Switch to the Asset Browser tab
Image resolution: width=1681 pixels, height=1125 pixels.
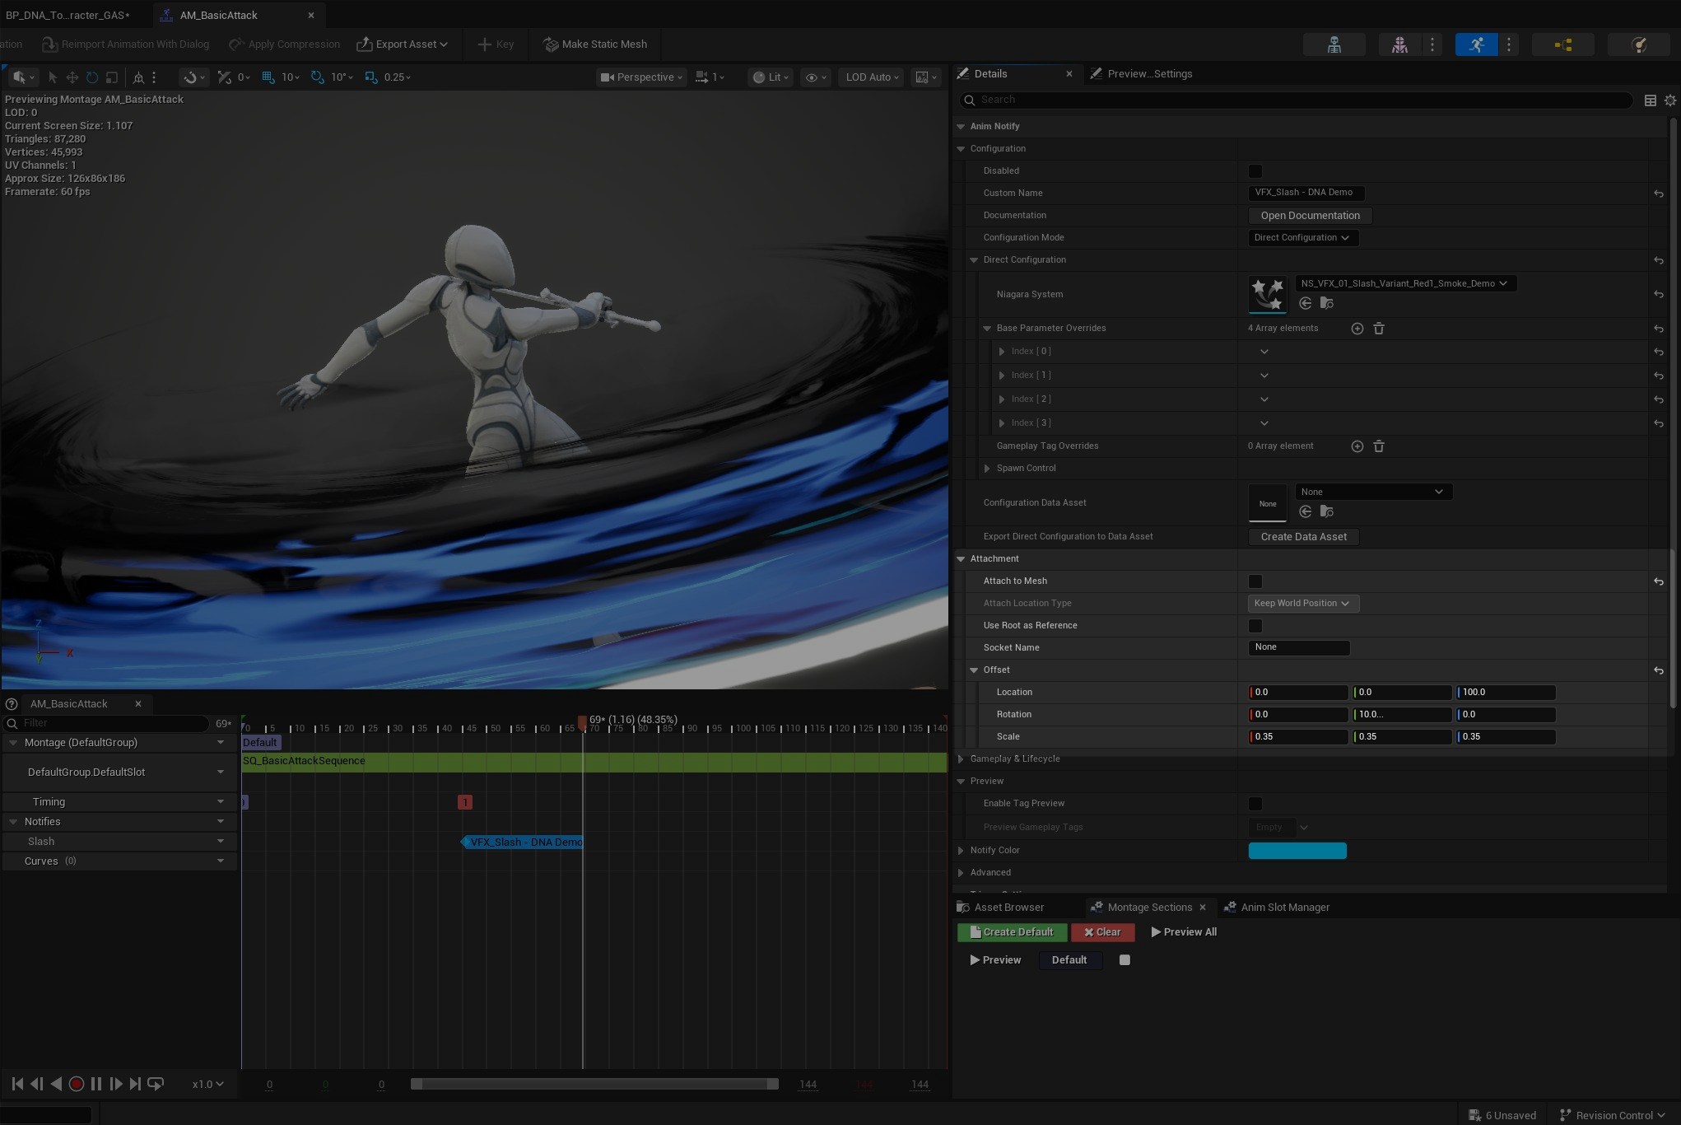click(x=1008, y=908)
